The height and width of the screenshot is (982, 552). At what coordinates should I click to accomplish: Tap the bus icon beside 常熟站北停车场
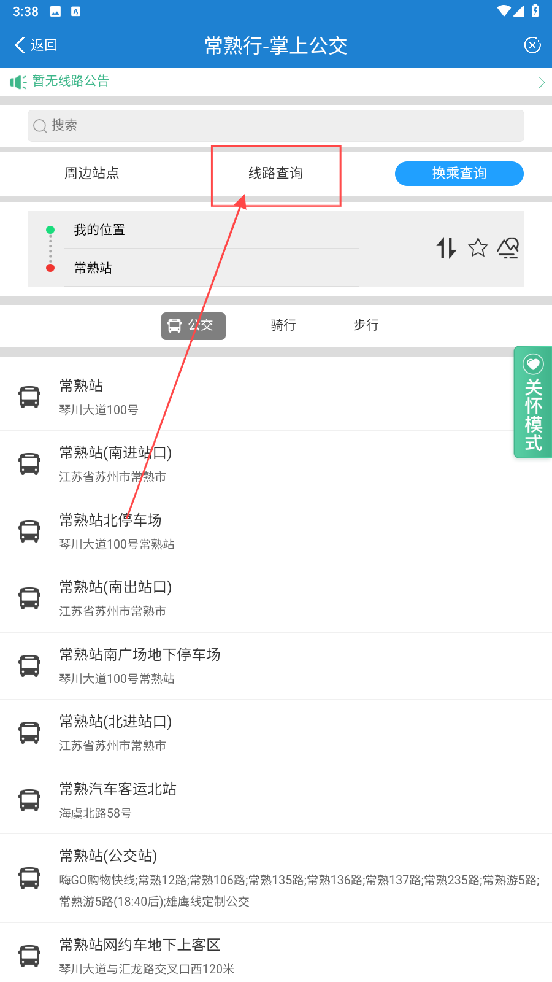coord(29,531)
